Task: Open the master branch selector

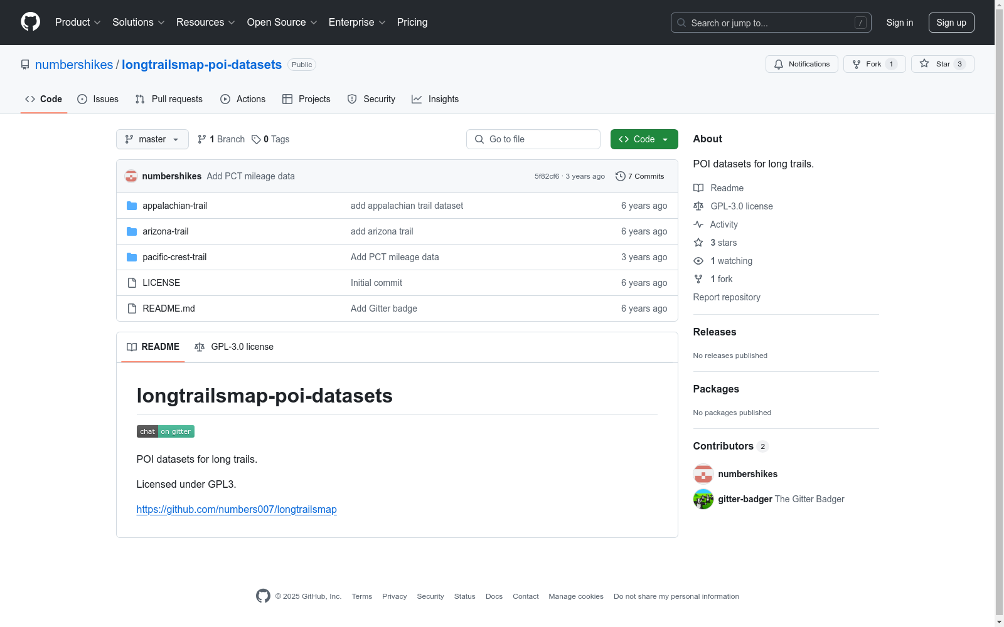Action: pyautogui.click(x=152, y=139)
